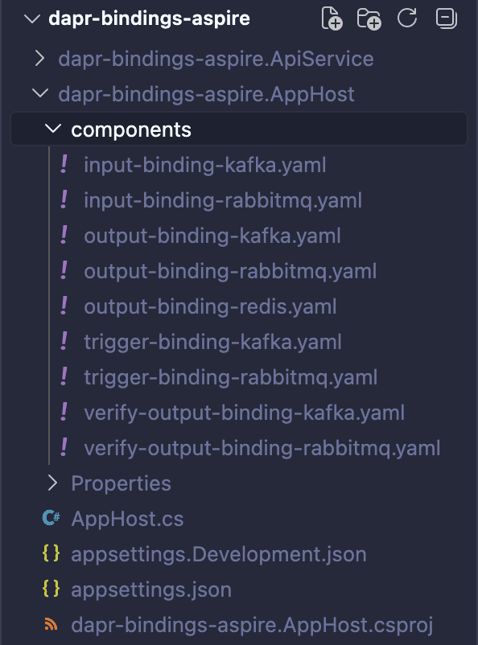Select verify-output-binding-kafka.yaml
The image size is (478, 645).
244,413
